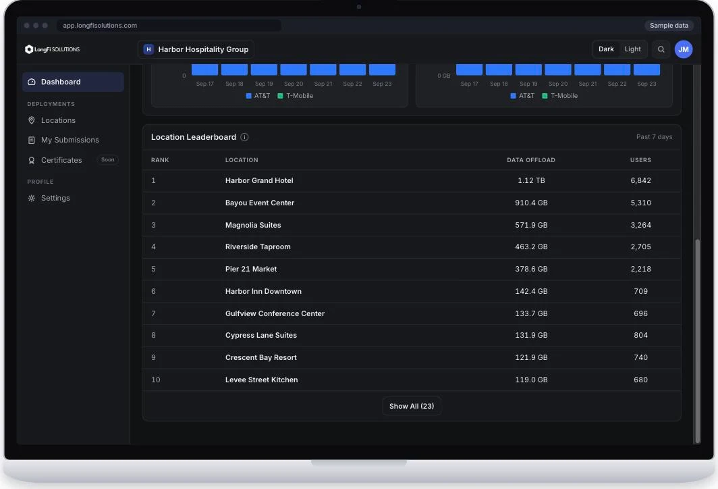Image resolution: width=718 pixels, height=489 pixels.
Task: Select Levee Street Kitchen location
Action: click(261, 380)
